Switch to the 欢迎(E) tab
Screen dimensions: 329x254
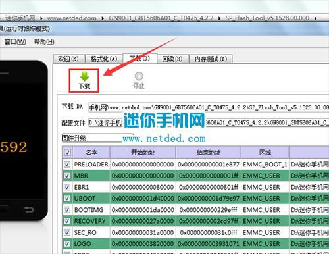click(68, 59)
